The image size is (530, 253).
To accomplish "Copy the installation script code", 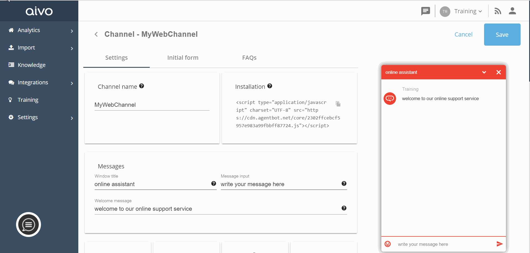I will coord(338,104).
